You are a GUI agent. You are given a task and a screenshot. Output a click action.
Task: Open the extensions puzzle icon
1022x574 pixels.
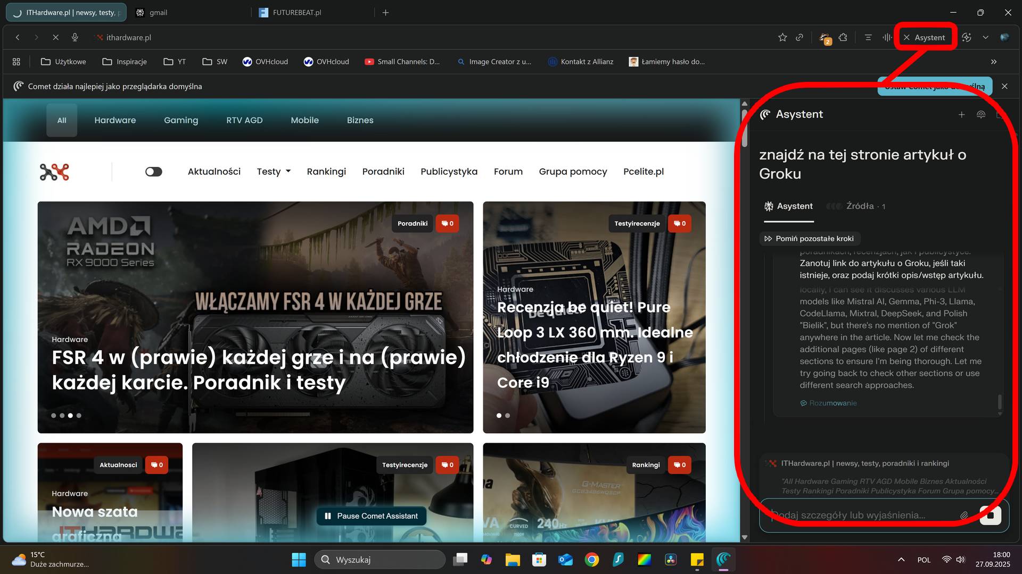(843, 37)
